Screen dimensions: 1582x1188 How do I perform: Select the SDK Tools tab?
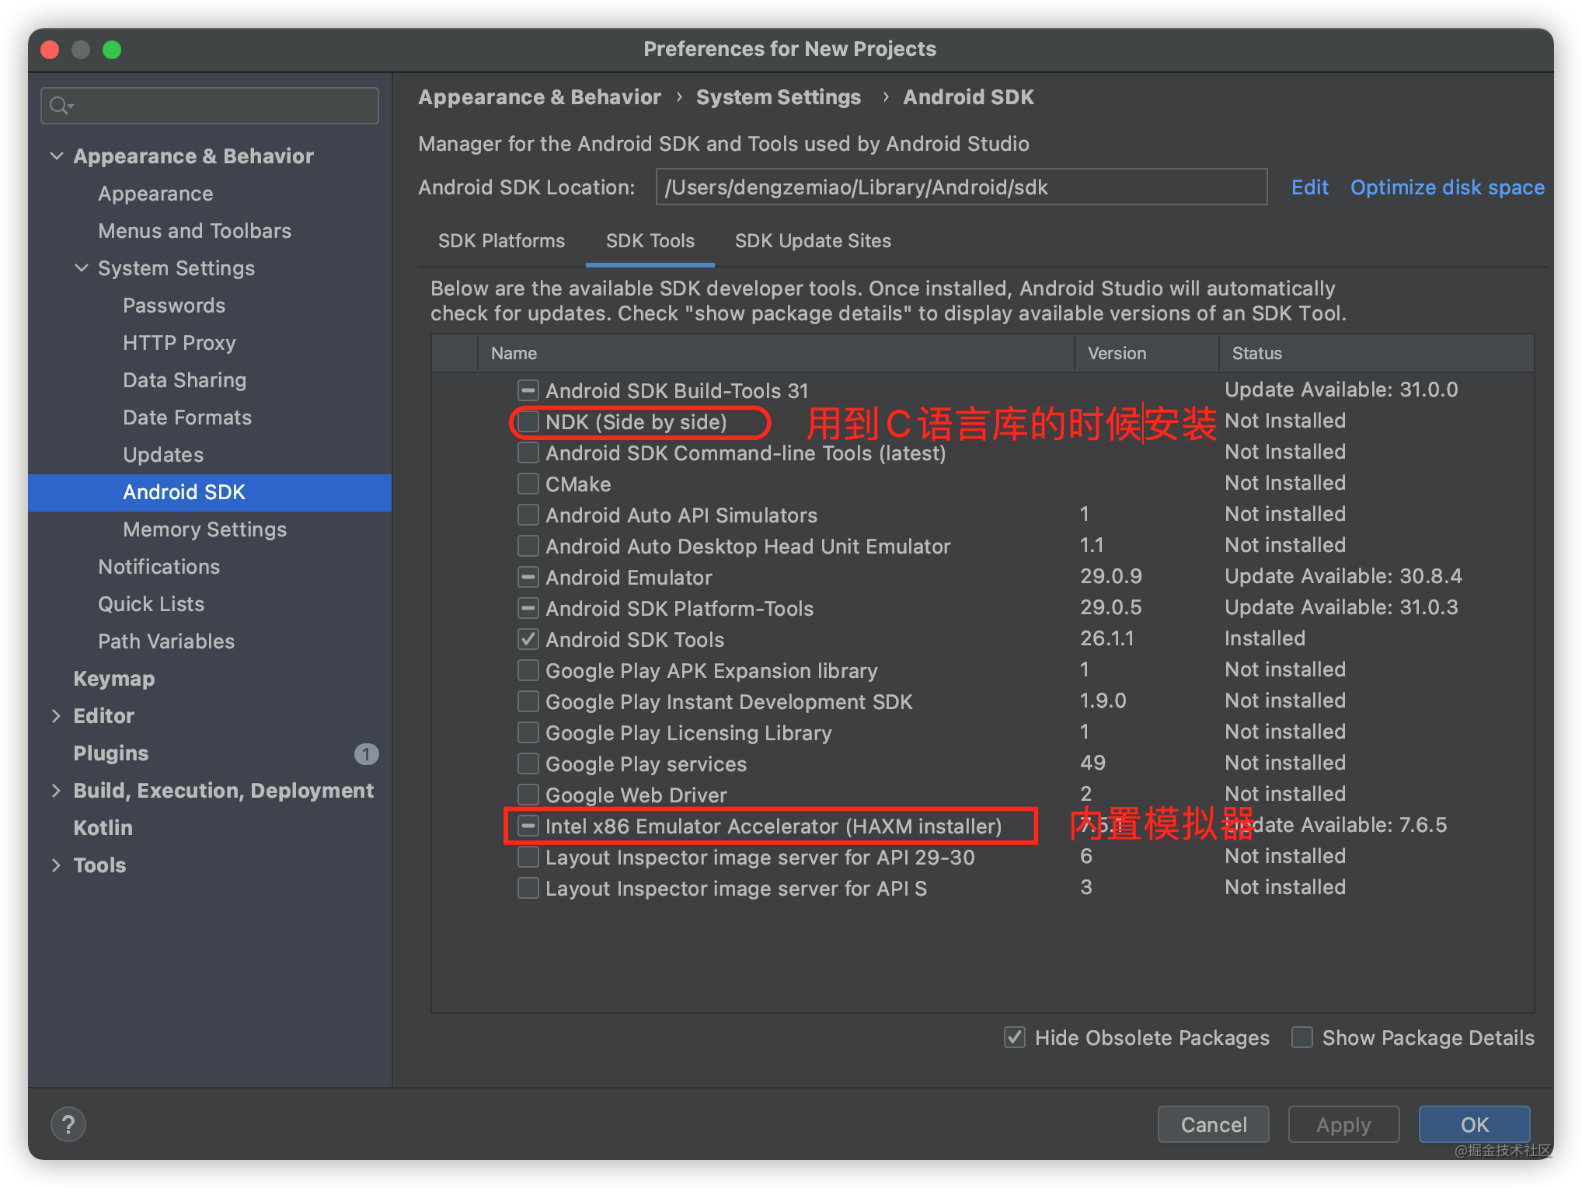coord(650,241)
